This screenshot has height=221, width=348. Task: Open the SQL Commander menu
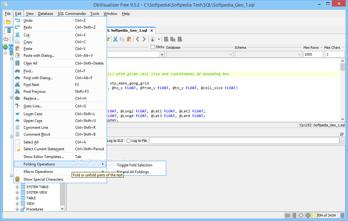pos(72,14)
